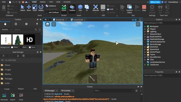The height and width of the screenshot is (102, 181).
Task: Open the Toolbox inventory grid tab
Action: click(16, 24)
